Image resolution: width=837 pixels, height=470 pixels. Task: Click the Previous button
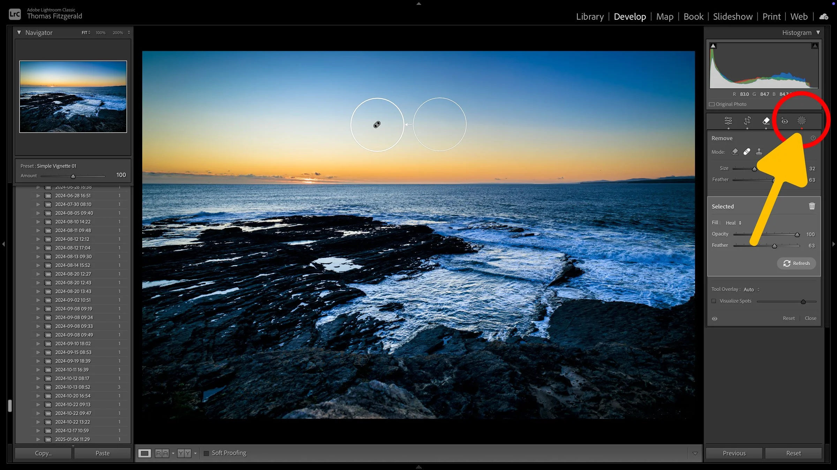click(x=734, y=453)
